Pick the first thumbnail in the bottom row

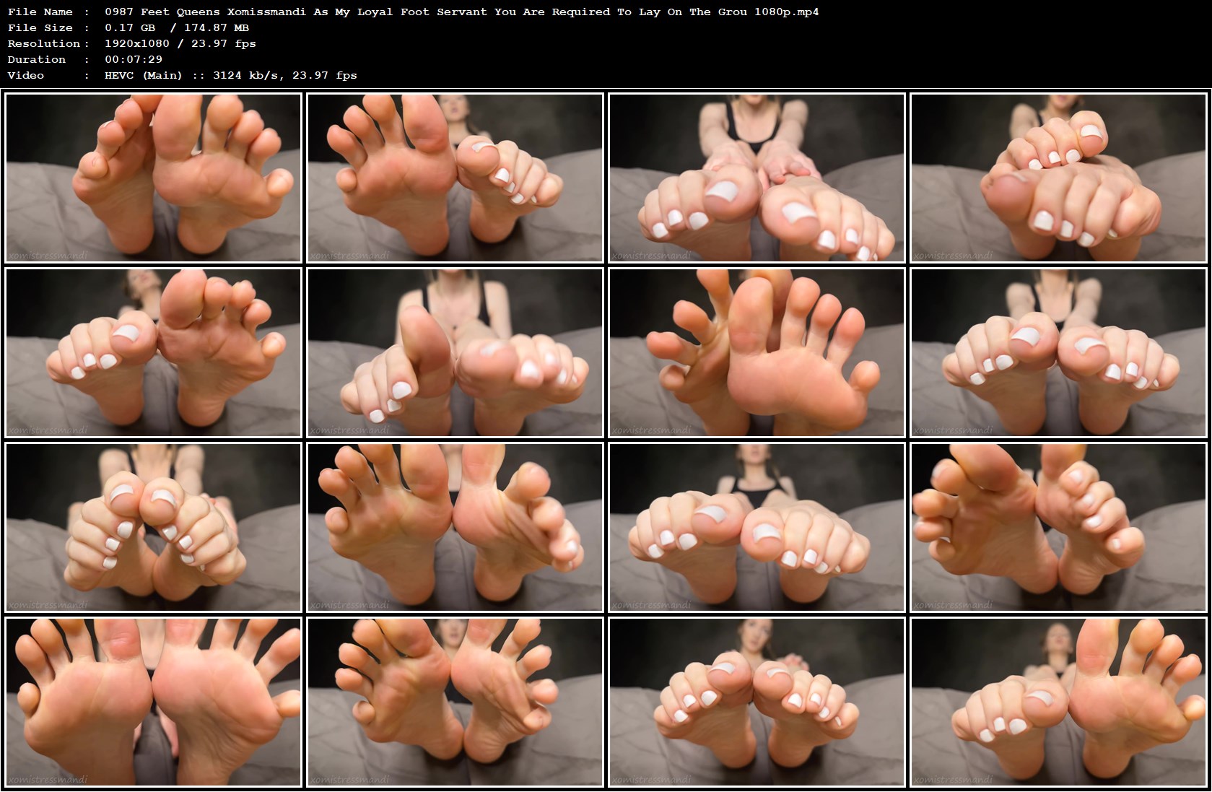click(153, 702)
